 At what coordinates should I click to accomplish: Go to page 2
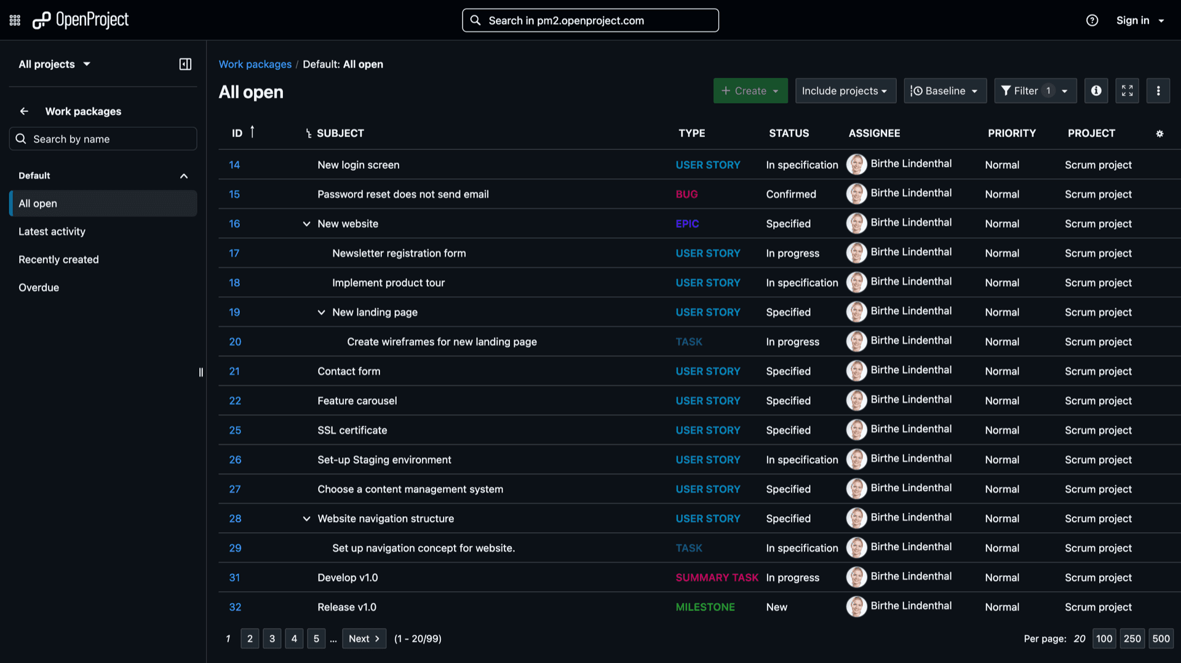[250, 638]
